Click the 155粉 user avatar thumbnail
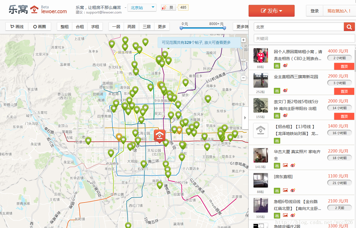 [x=260, y=105]
